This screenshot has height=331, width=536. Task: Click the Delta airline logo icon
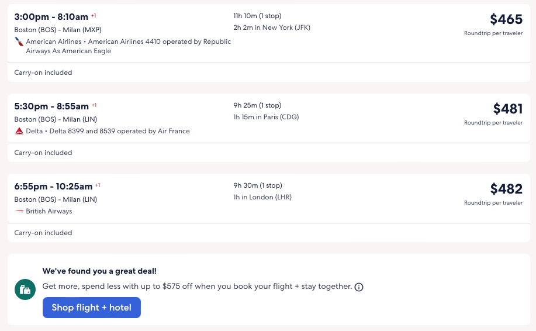pos(19,132)
